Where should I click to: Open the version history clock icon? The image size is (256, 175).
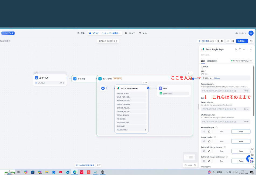[251, 41]
